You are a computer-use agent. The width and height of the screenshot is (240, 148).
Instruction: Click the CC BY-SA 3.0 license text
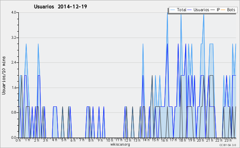pyautogui.click(x=228, y=145)
